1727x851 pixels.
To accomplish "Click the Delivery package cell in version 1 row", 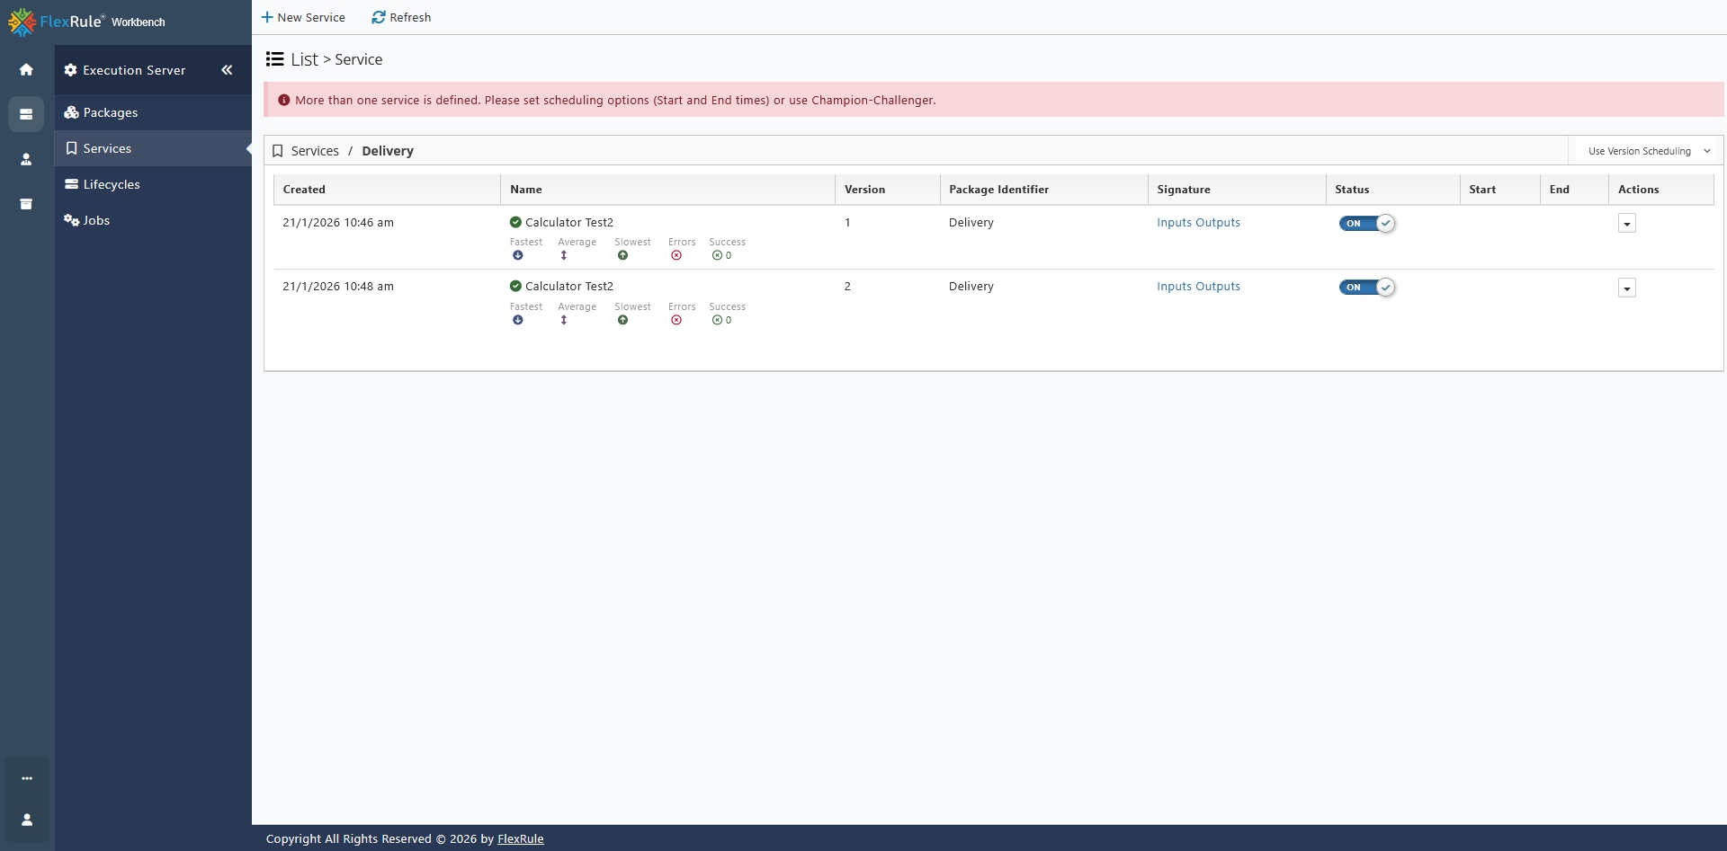I will click(x=971, y=222).
